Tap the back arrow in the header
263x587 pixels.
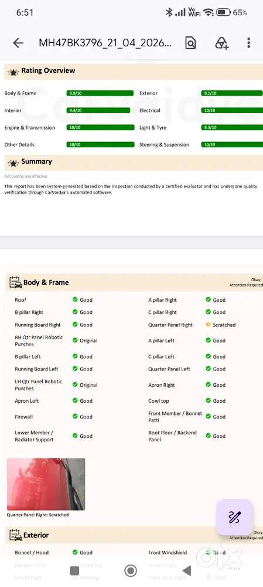tap(18, 43)
